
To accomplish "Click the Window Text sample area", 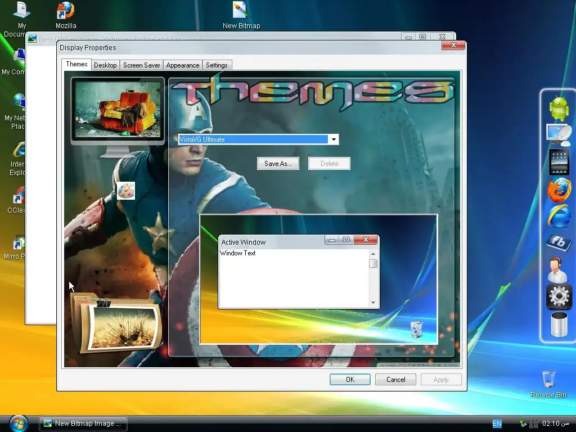I will click(x=294, y=278).
